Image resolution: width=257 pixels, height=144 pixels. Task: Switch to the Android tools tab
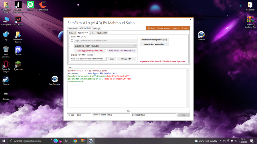click(85, 28)
